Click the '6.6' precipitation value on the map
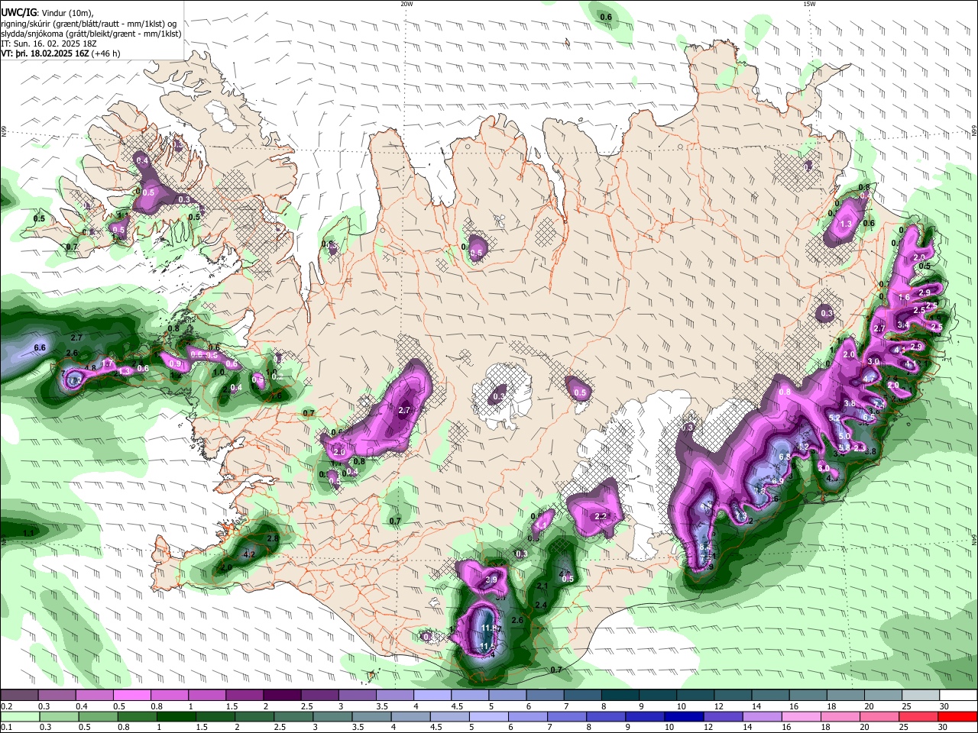 (40, 347)
